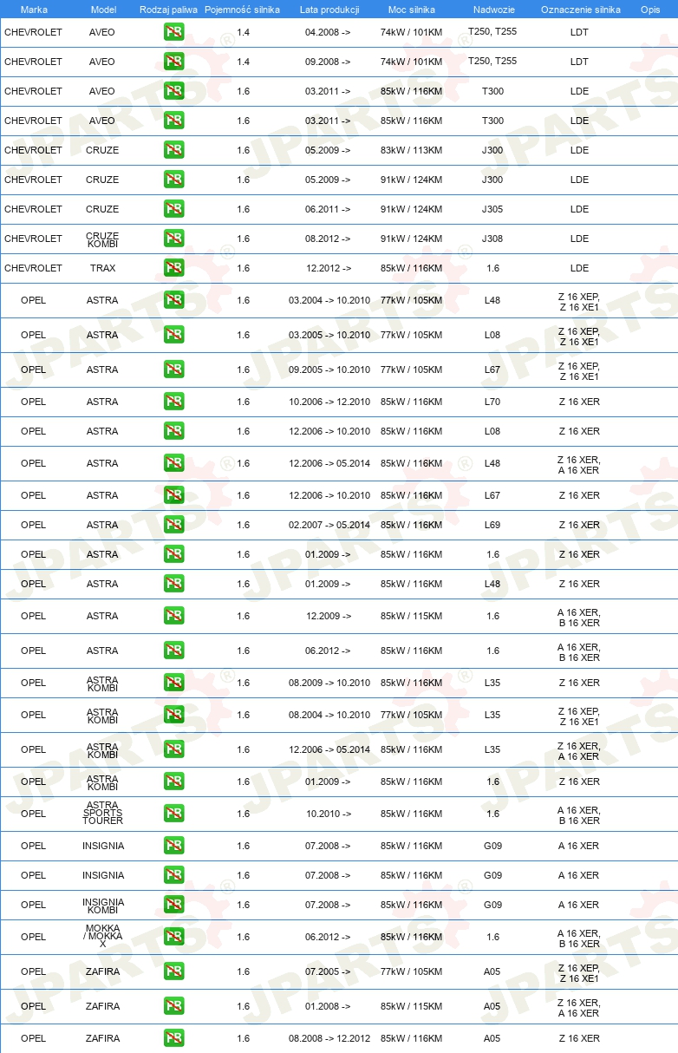Click the Moc silnika column header
Viewport: 678px width, 1053px height.
[x=411, y=10]
